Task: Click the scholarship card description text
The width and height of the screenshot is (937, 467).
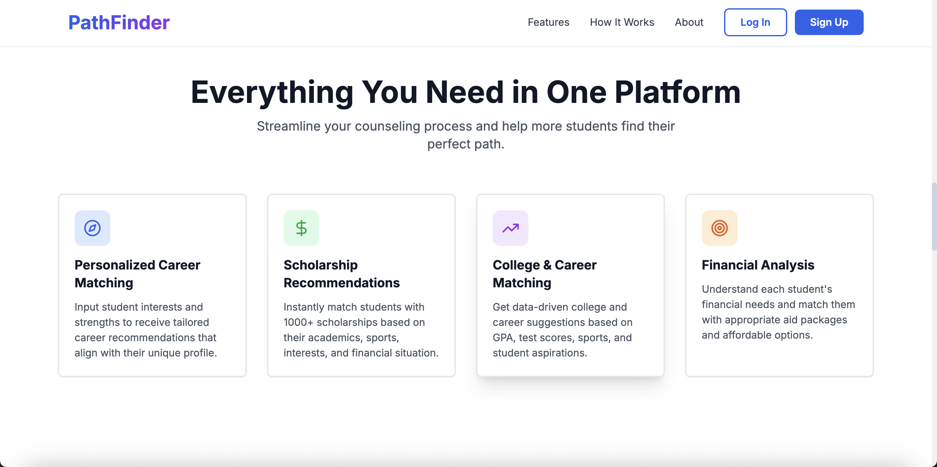Action: click(361, 329)
